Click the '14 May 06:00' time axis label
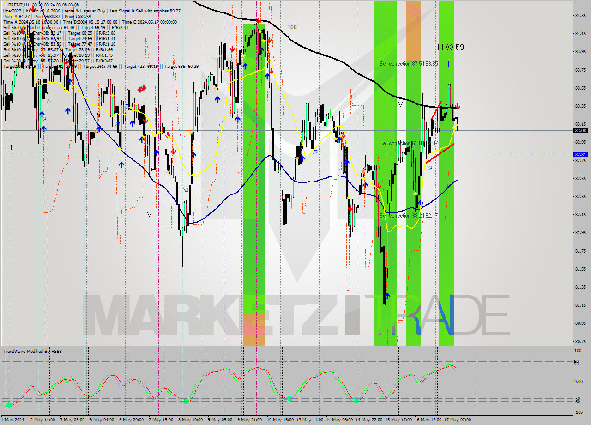Screen dimensions: 591x425 coord(339,420)
